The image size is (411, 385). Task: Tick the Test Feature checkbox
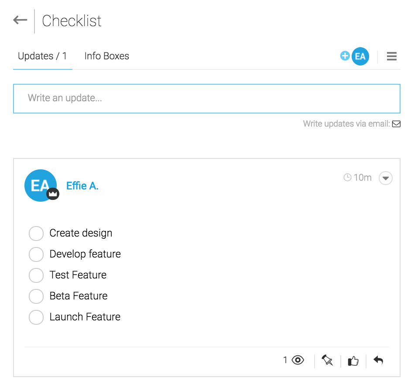[36, 275]
